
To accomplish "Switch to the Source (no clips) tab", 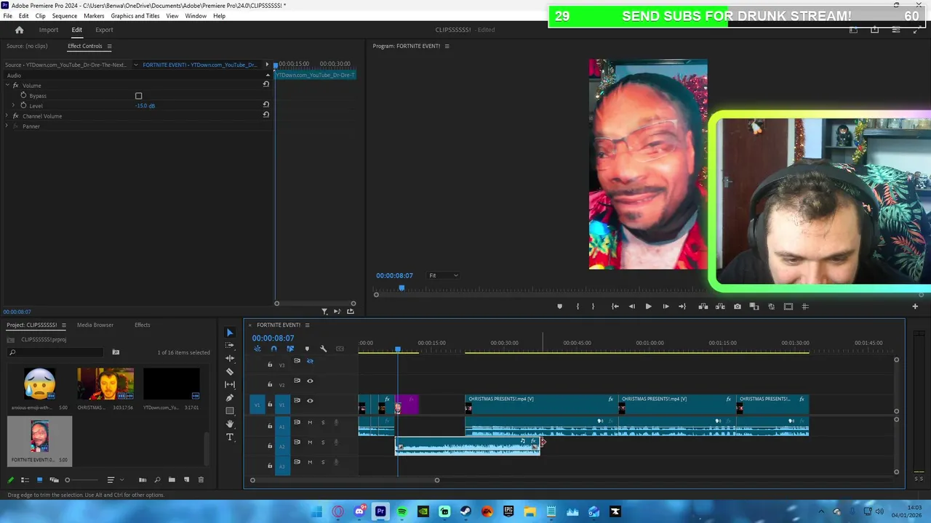I will click(x=27, y=46).
